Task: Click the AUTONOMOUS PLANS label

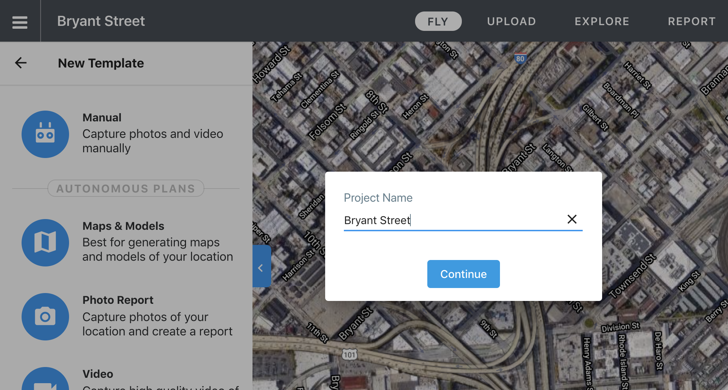Action: tap(126, 188)
